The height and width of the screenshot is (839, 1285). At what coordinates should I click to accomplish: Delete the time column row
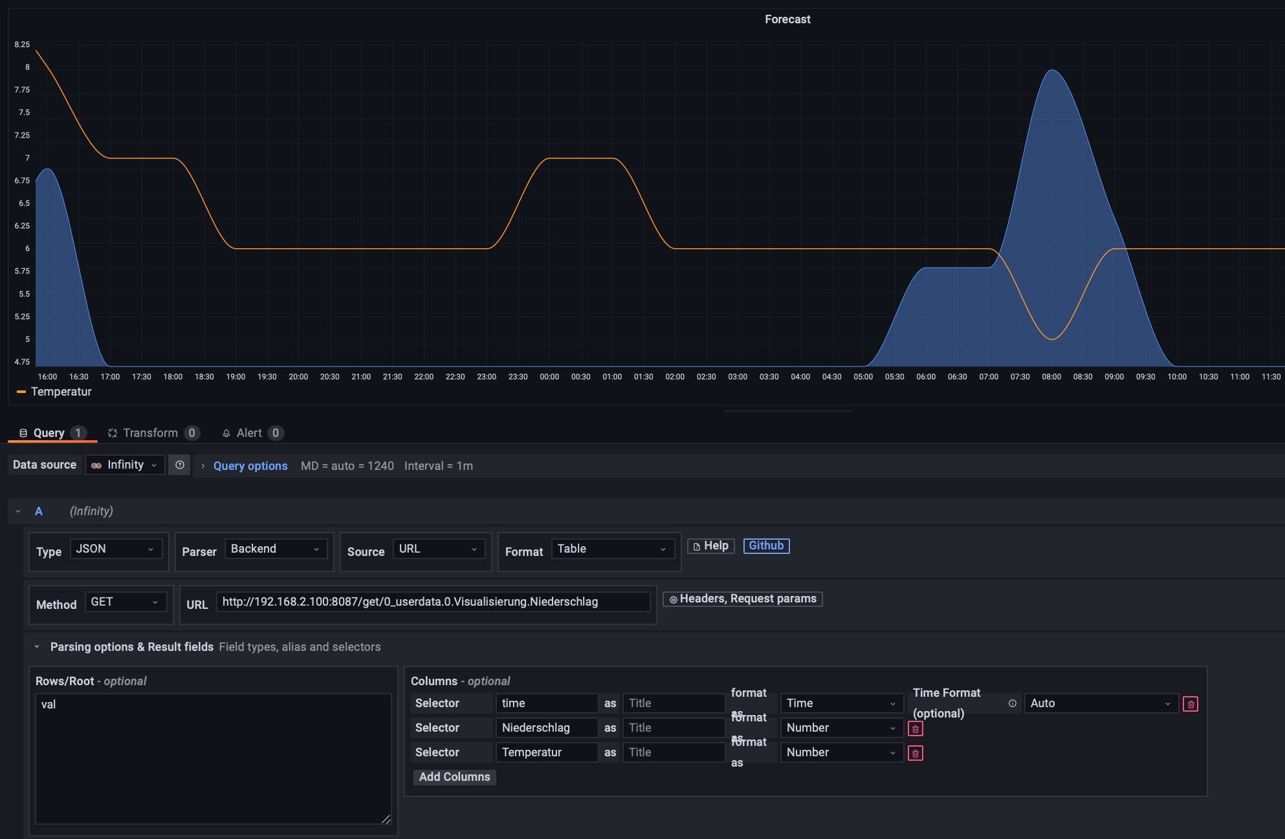pos(1191,704)
